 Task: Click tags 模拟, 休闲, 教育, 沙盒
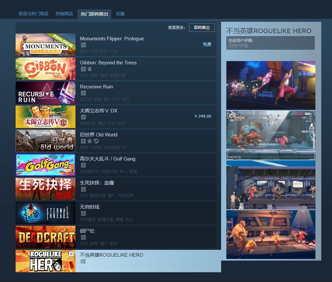coord(99,51)
